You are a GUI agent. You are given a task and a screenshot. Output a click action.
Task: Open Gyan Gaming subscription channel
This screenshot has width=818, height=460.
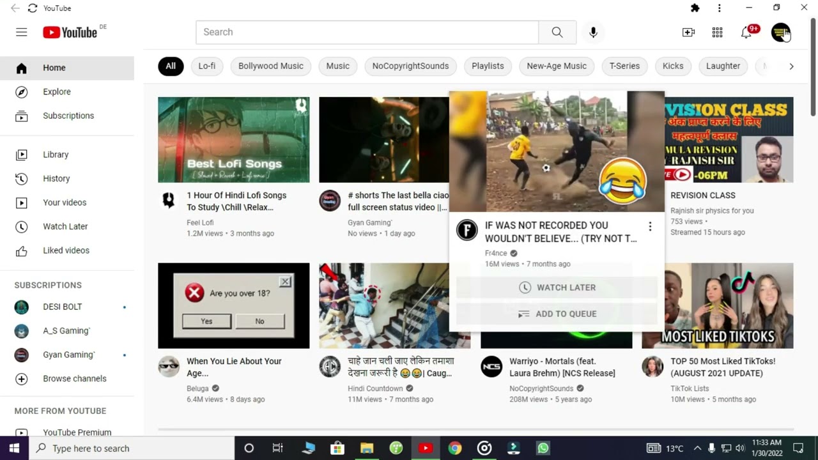[x=67, y=355]
